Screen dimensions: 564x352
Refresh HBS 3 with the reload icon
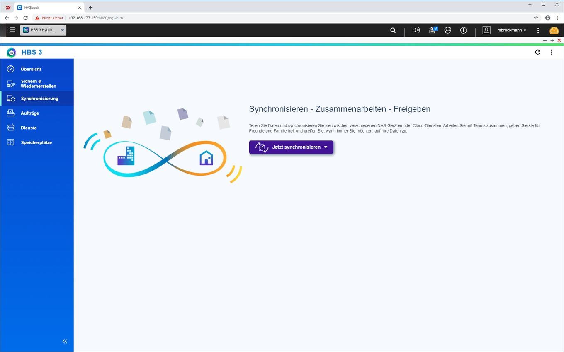click(x=538, y=52)
